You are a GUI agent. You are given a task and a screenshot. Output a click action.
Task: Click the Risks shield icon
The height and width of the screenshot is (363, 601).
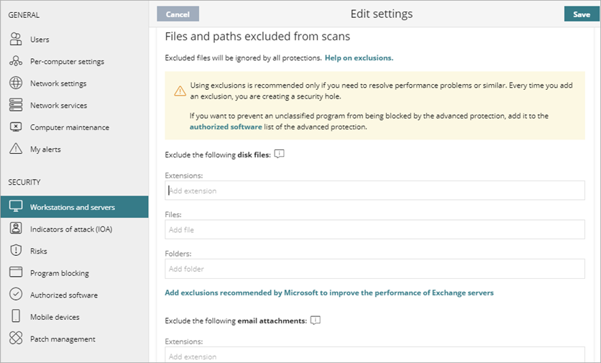[16, 251]
